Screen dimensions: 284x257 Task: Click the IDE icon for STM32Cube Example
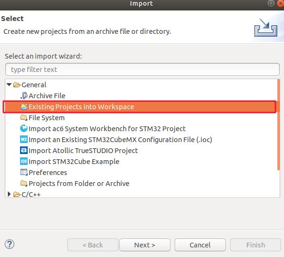24,162
